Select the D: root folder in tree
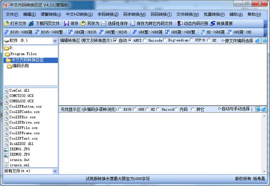Viewport: 270px width, 186px height. 9,48
